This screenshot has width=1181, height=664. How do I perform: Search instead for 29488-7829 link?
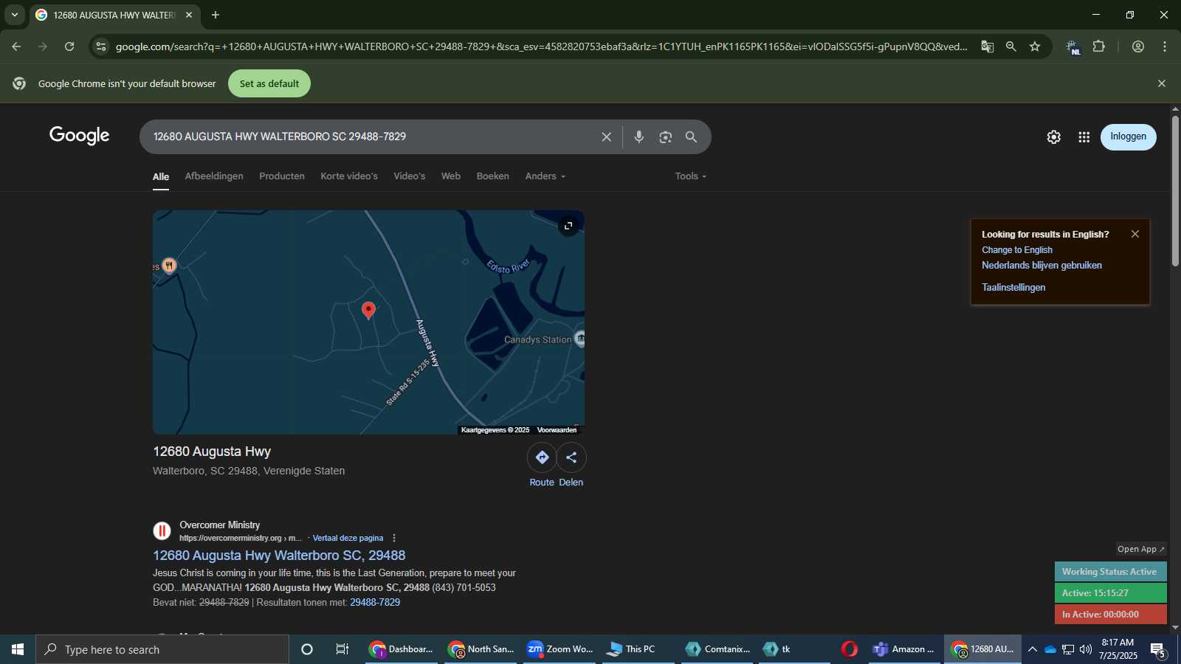click(x=375, y=603)
